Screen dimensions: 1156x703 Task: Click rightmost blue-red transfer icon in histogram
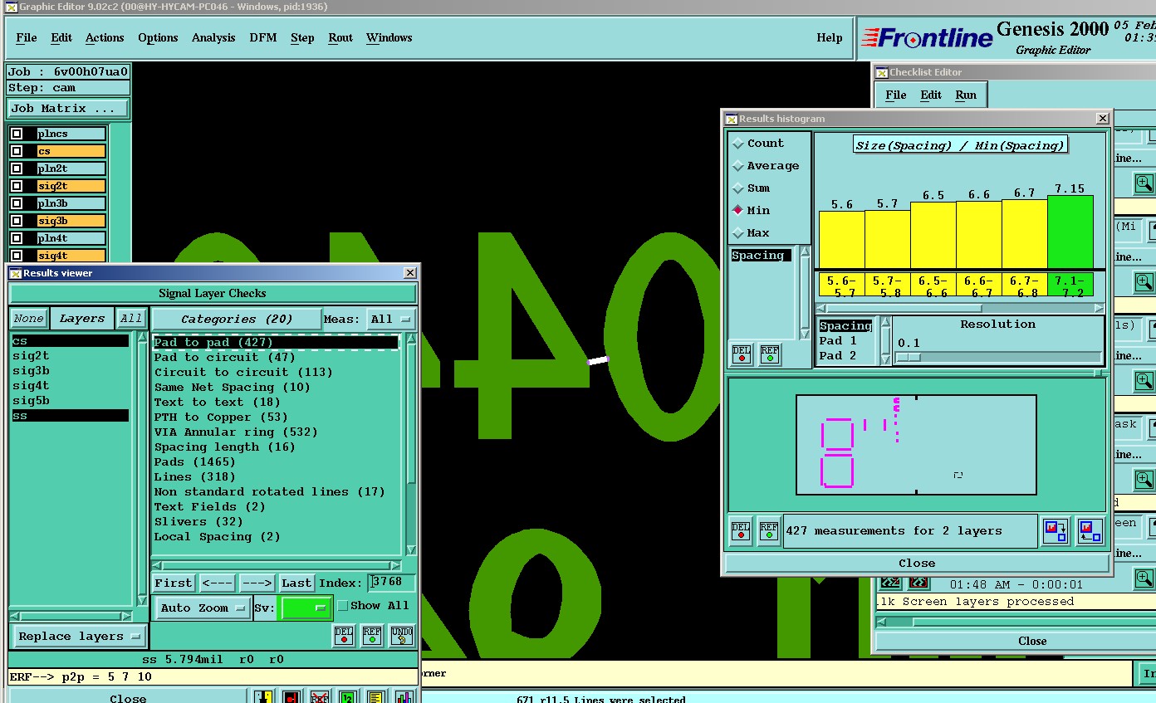click(1090, 531)
